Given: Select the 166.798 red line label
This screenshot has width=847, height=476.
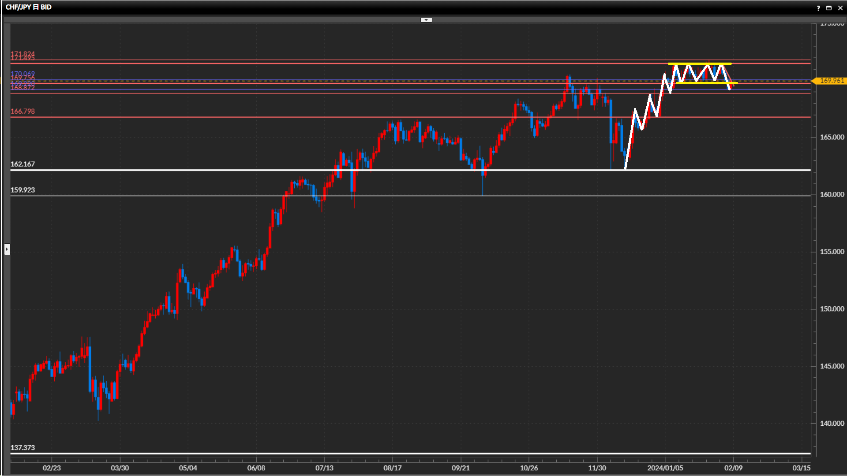Looking at the screenshot, I should tap(22, 111).
